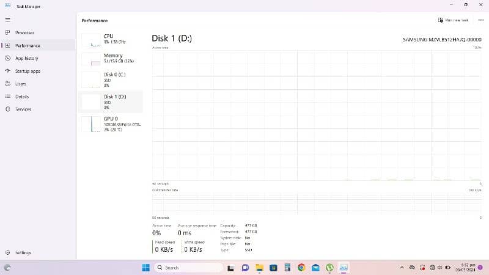Screen dimensions: 489x275
Task: Click in the taskbar Search box
Action: pos(188,268)
